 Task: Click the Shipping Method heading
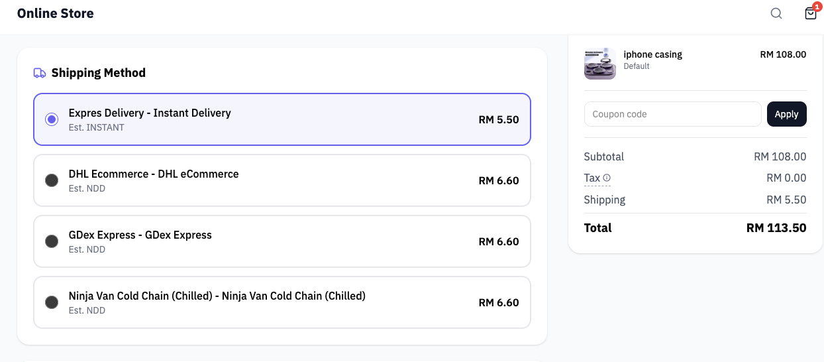pyautogui.click(x=98, y=73)
